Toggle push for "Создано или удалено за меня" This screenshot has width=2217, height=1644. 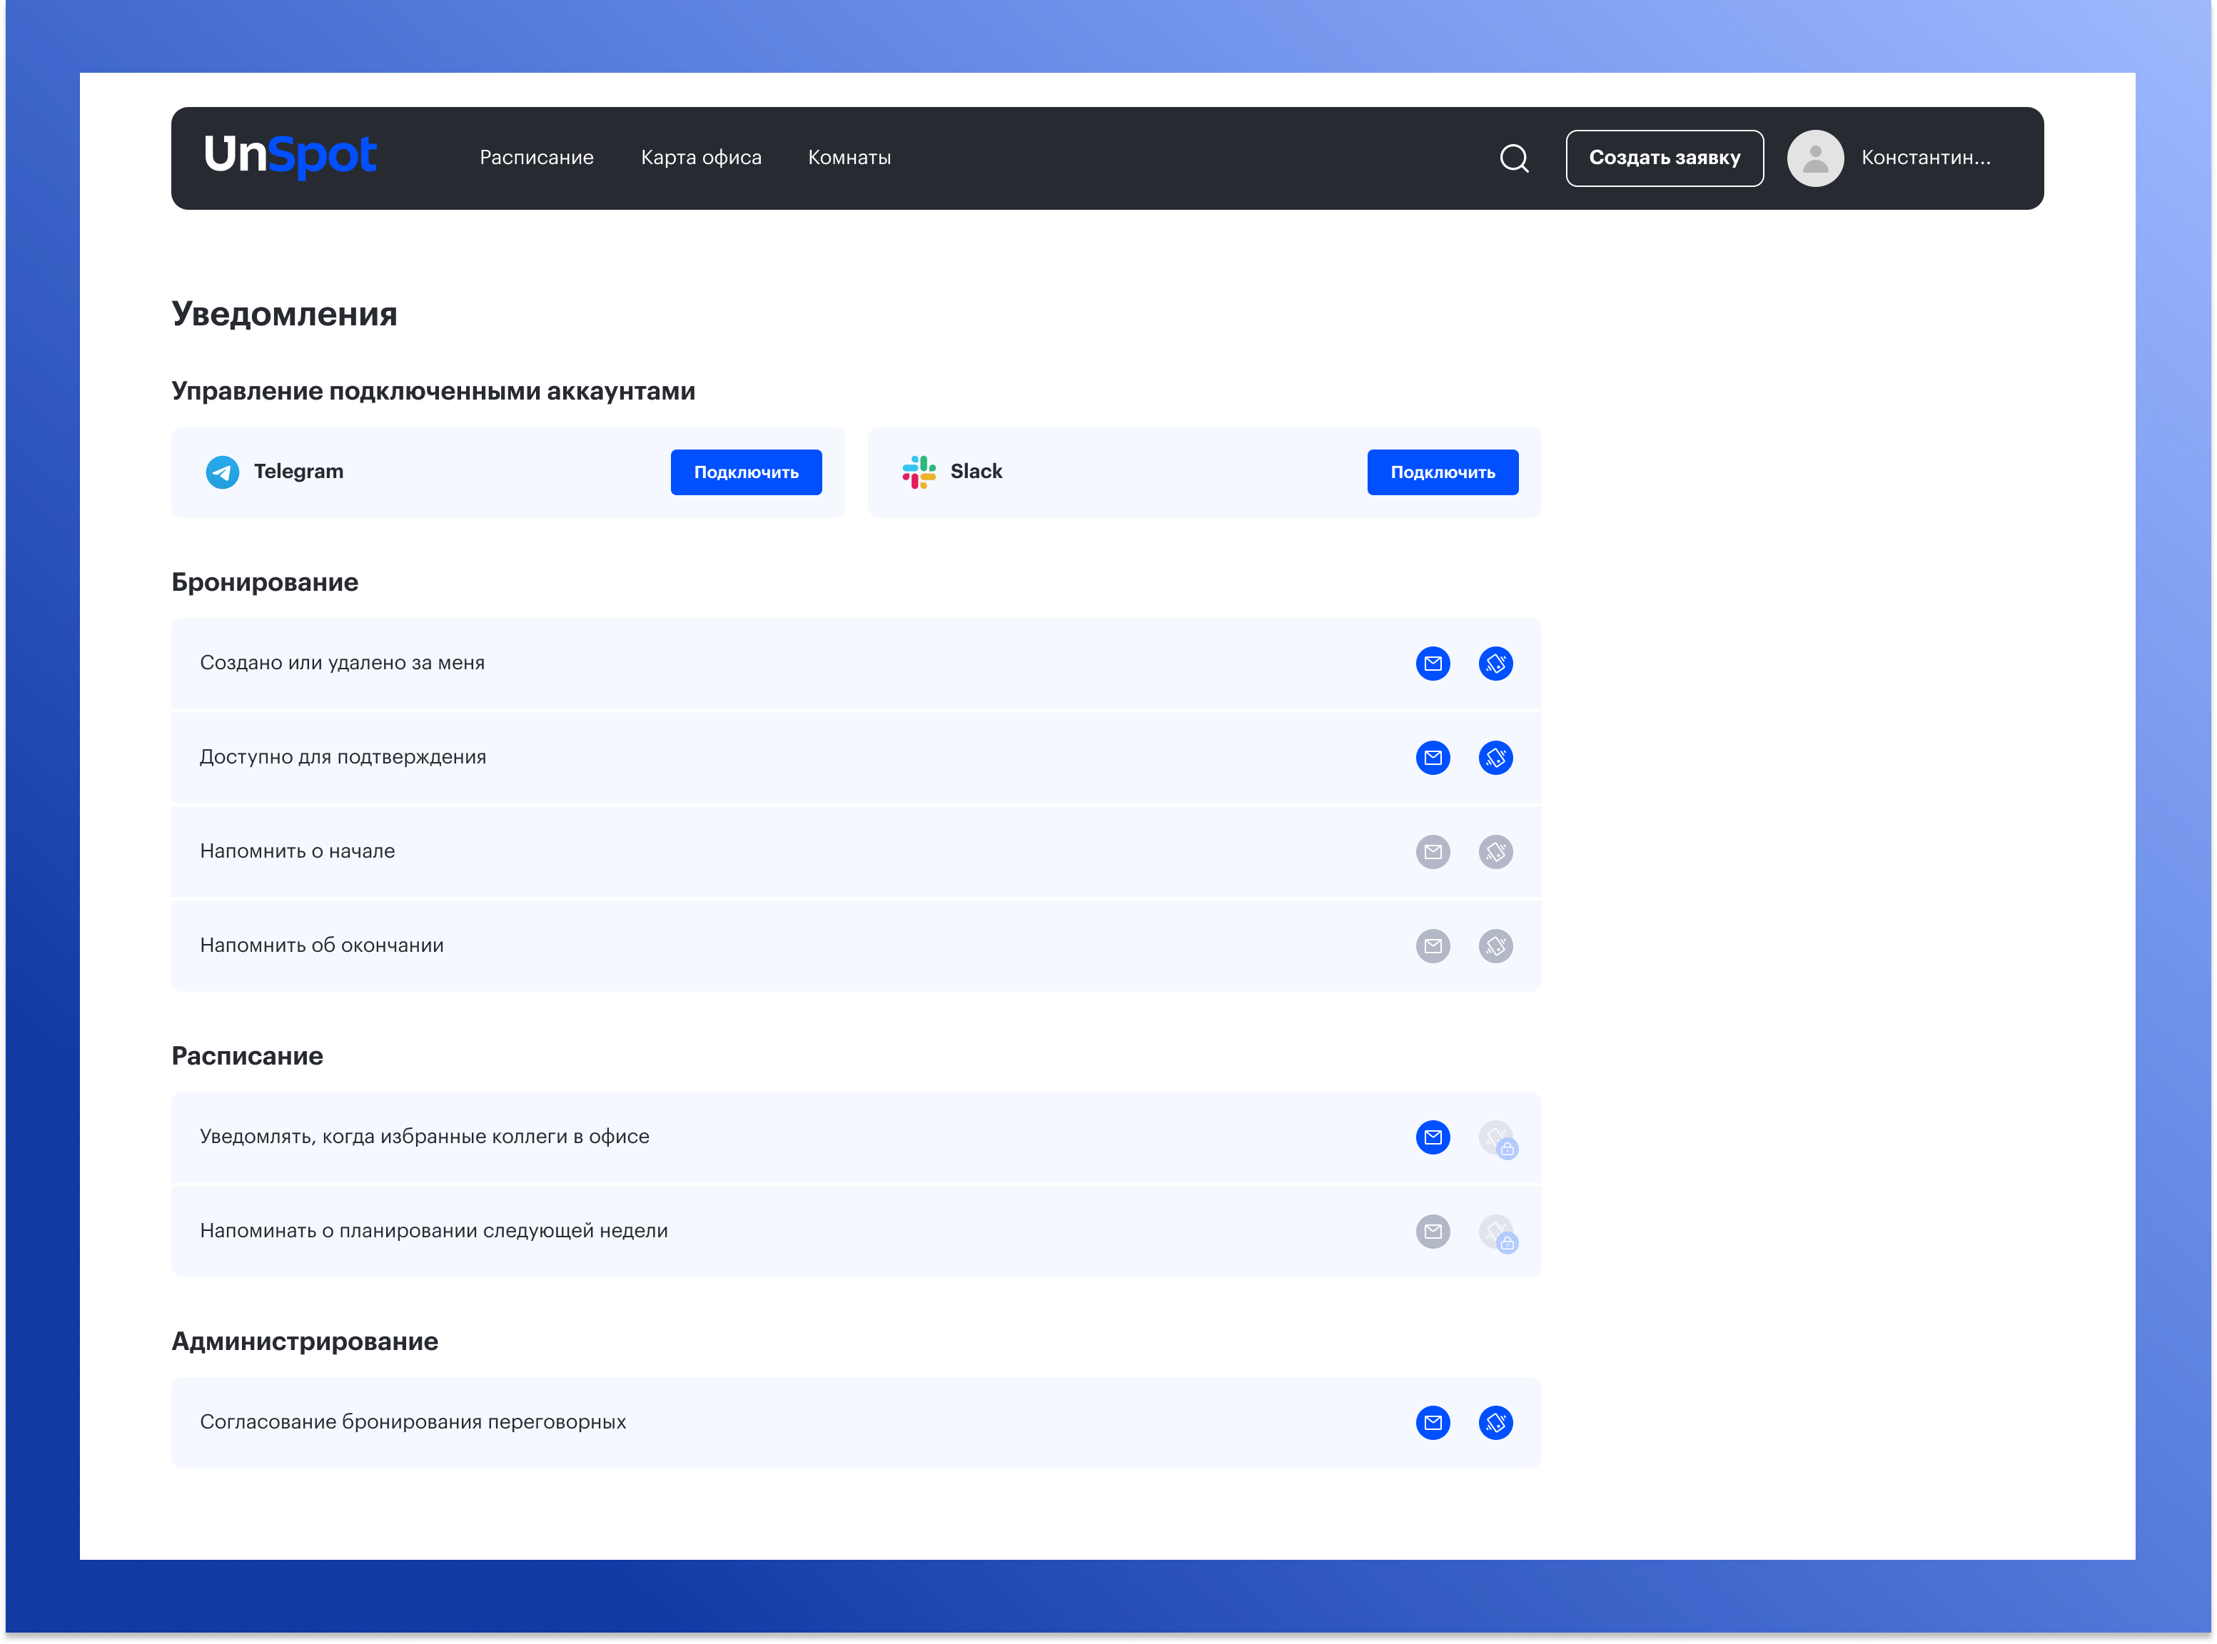(x=1495, y=664)
